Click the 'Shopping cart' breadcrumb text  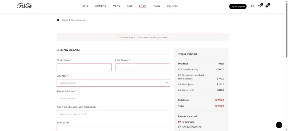point(79,20)
